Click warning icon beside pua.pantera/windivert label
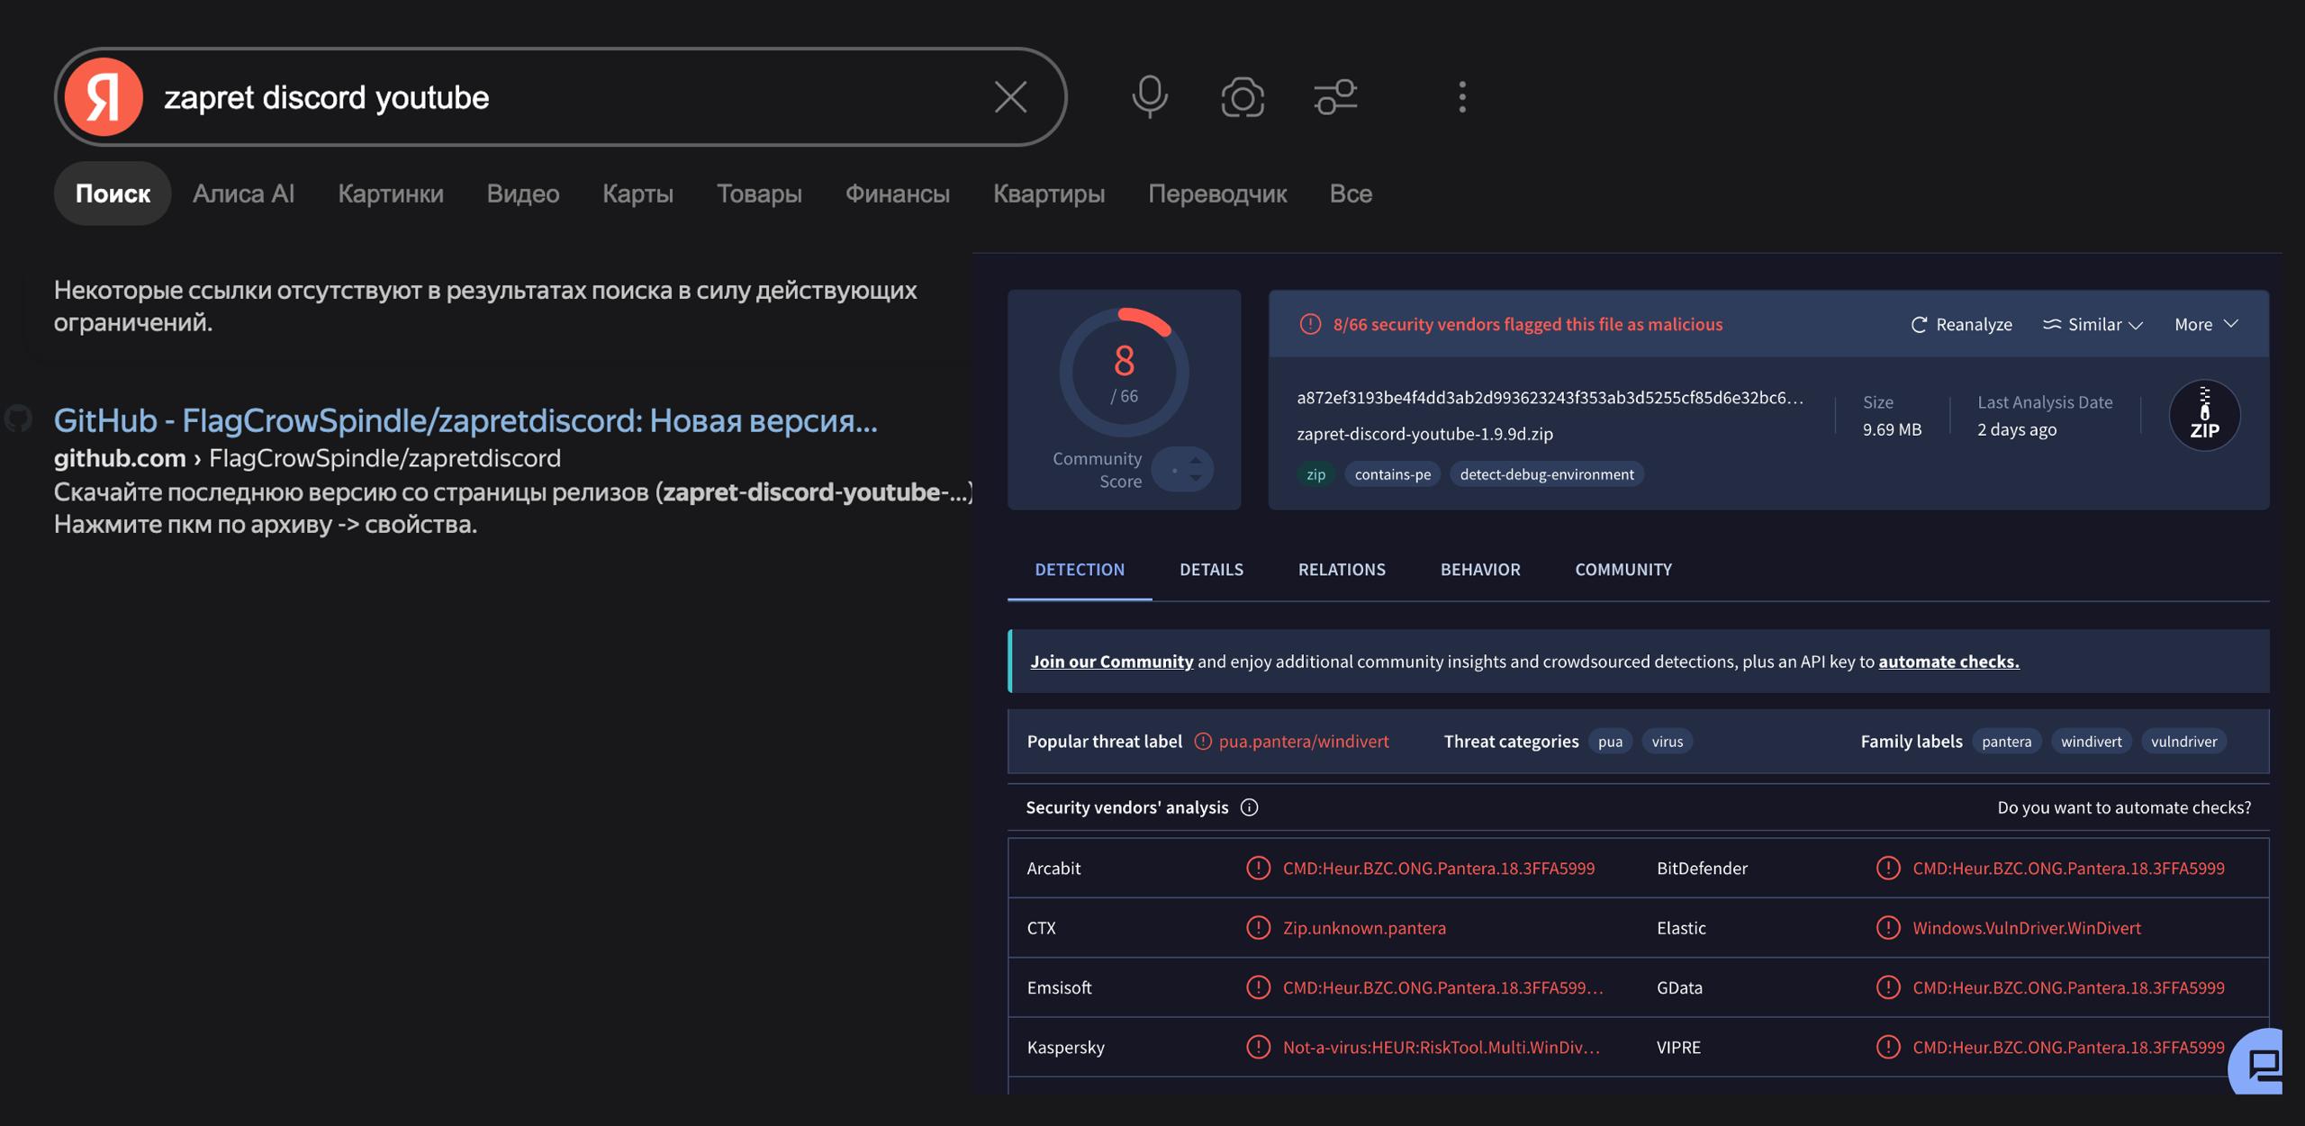The width and height of the screenshot is (2305, 1126). point(1203,742)
